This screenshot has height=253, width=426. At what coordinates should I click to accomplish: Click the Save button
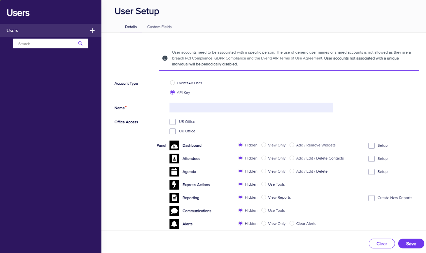click(x=411, y=244)
